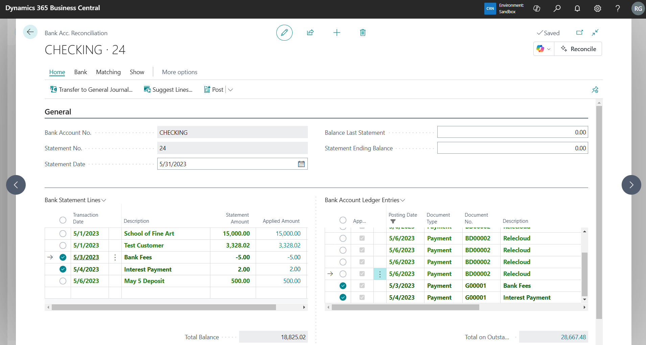Click the pin action bar icon
The image size is (646, 345).
point(595,89)
